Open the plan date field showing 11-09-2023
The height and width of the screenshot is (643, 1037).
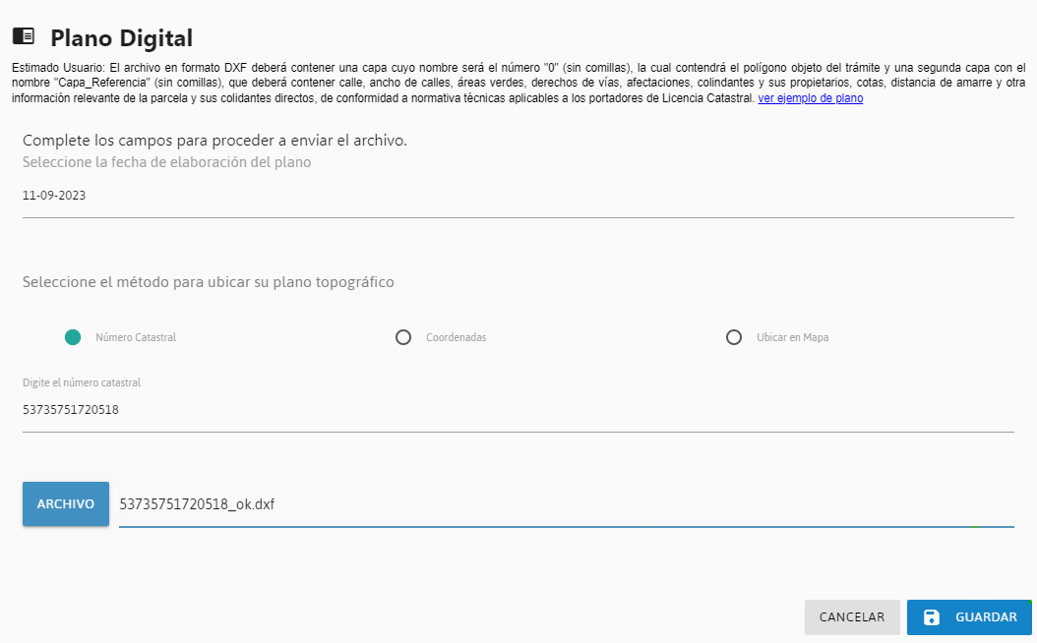click(518, 196)
